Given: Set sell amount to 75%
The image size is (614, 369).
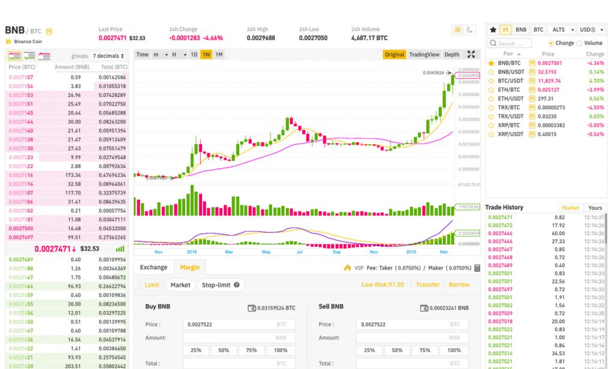Looking at the screenshot, I should click(425, 350).
